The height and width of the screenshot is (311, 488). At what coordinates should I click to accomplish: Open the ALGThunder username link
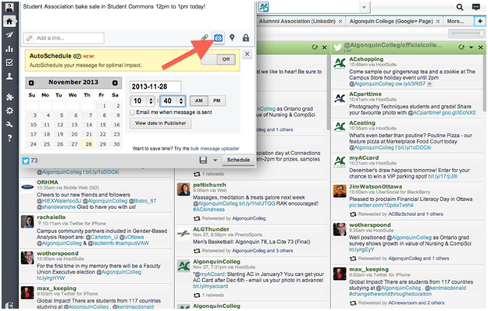pyautogui.click(x=211, y=229)
